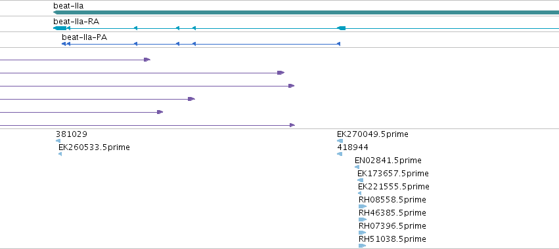Screen dimensions: 559x249
Task: Click the EK173657.5prime label
Action: point(393,174)
